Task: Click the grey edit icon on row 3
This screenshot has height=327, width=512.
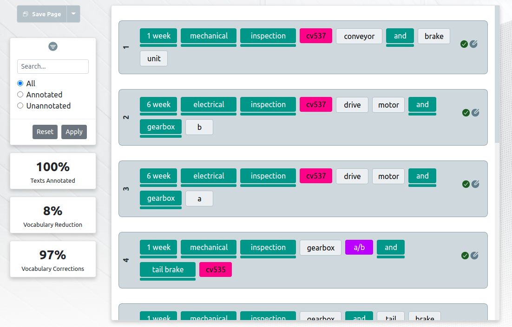Action: tap(475, 184)
